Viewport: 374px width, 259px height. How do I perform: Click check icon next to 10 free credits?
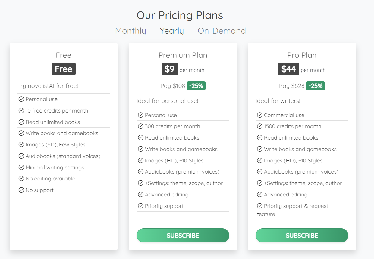[21, 111]
